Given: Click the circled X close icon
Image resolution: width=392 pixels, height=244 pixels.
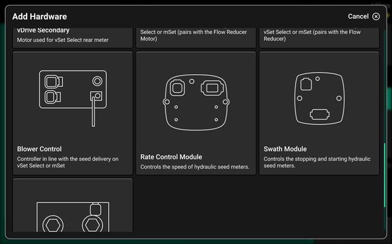Looking at the screenshot, I should 376,16.
